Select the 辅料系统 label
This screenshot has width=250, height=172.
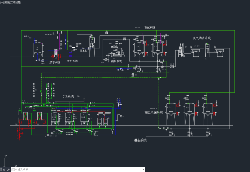[x=116, y=61]
